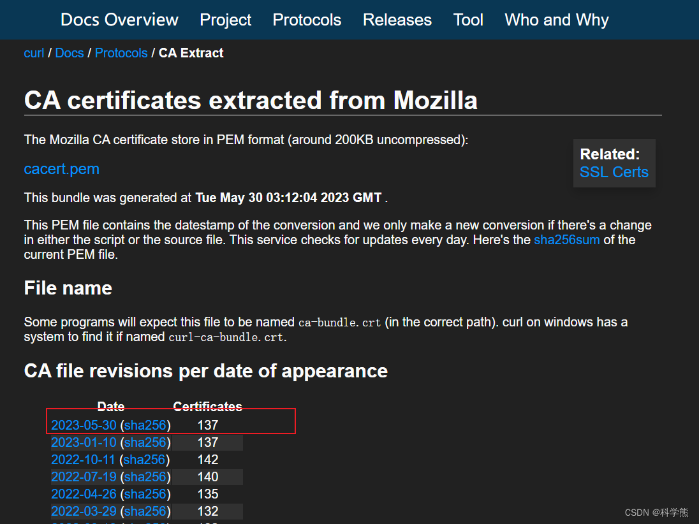Go to the Releases navigation item

click(397, 20)
